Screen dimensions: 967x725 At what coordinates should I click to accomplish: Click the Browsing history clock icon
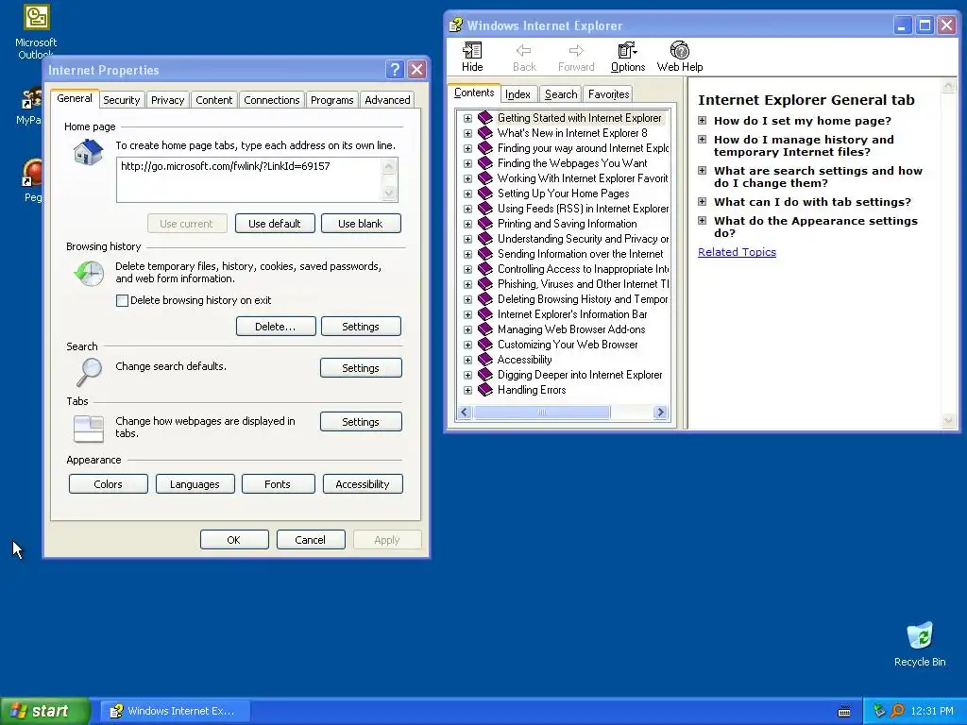point(89,273)
